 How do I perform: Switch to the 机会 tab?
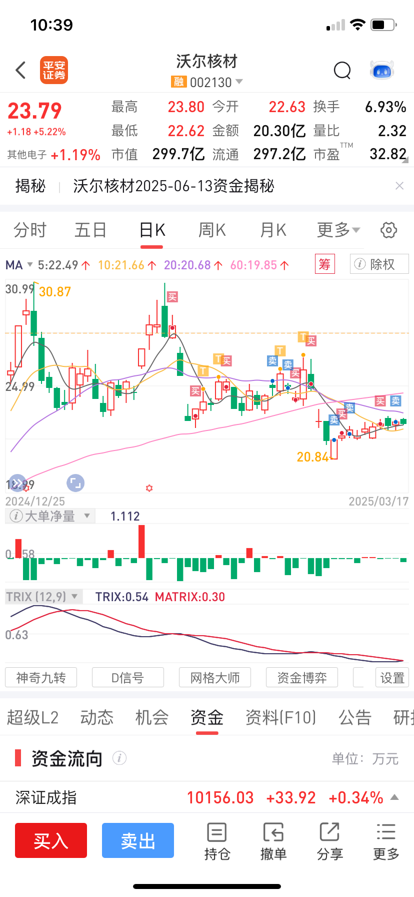point(152,718)
